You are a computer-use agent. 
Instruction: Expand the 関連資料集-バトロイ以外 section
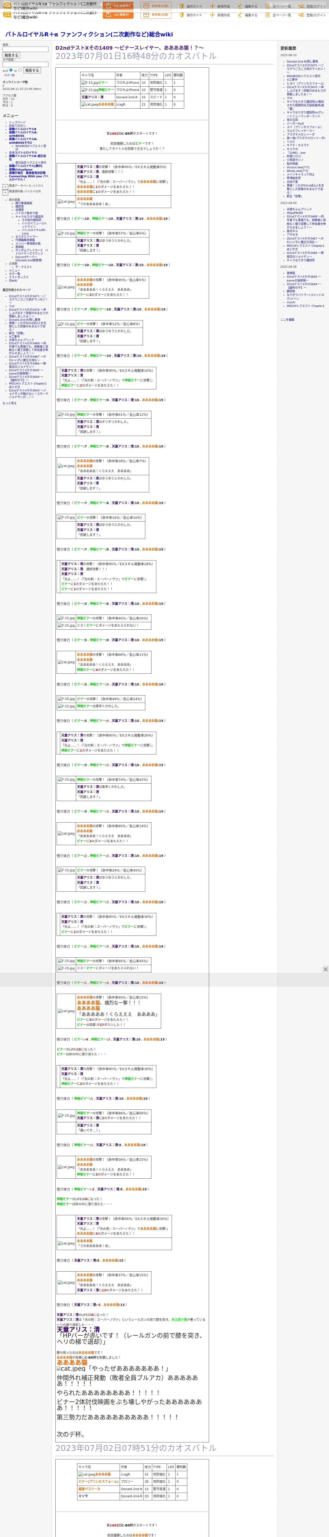[5, 192]
